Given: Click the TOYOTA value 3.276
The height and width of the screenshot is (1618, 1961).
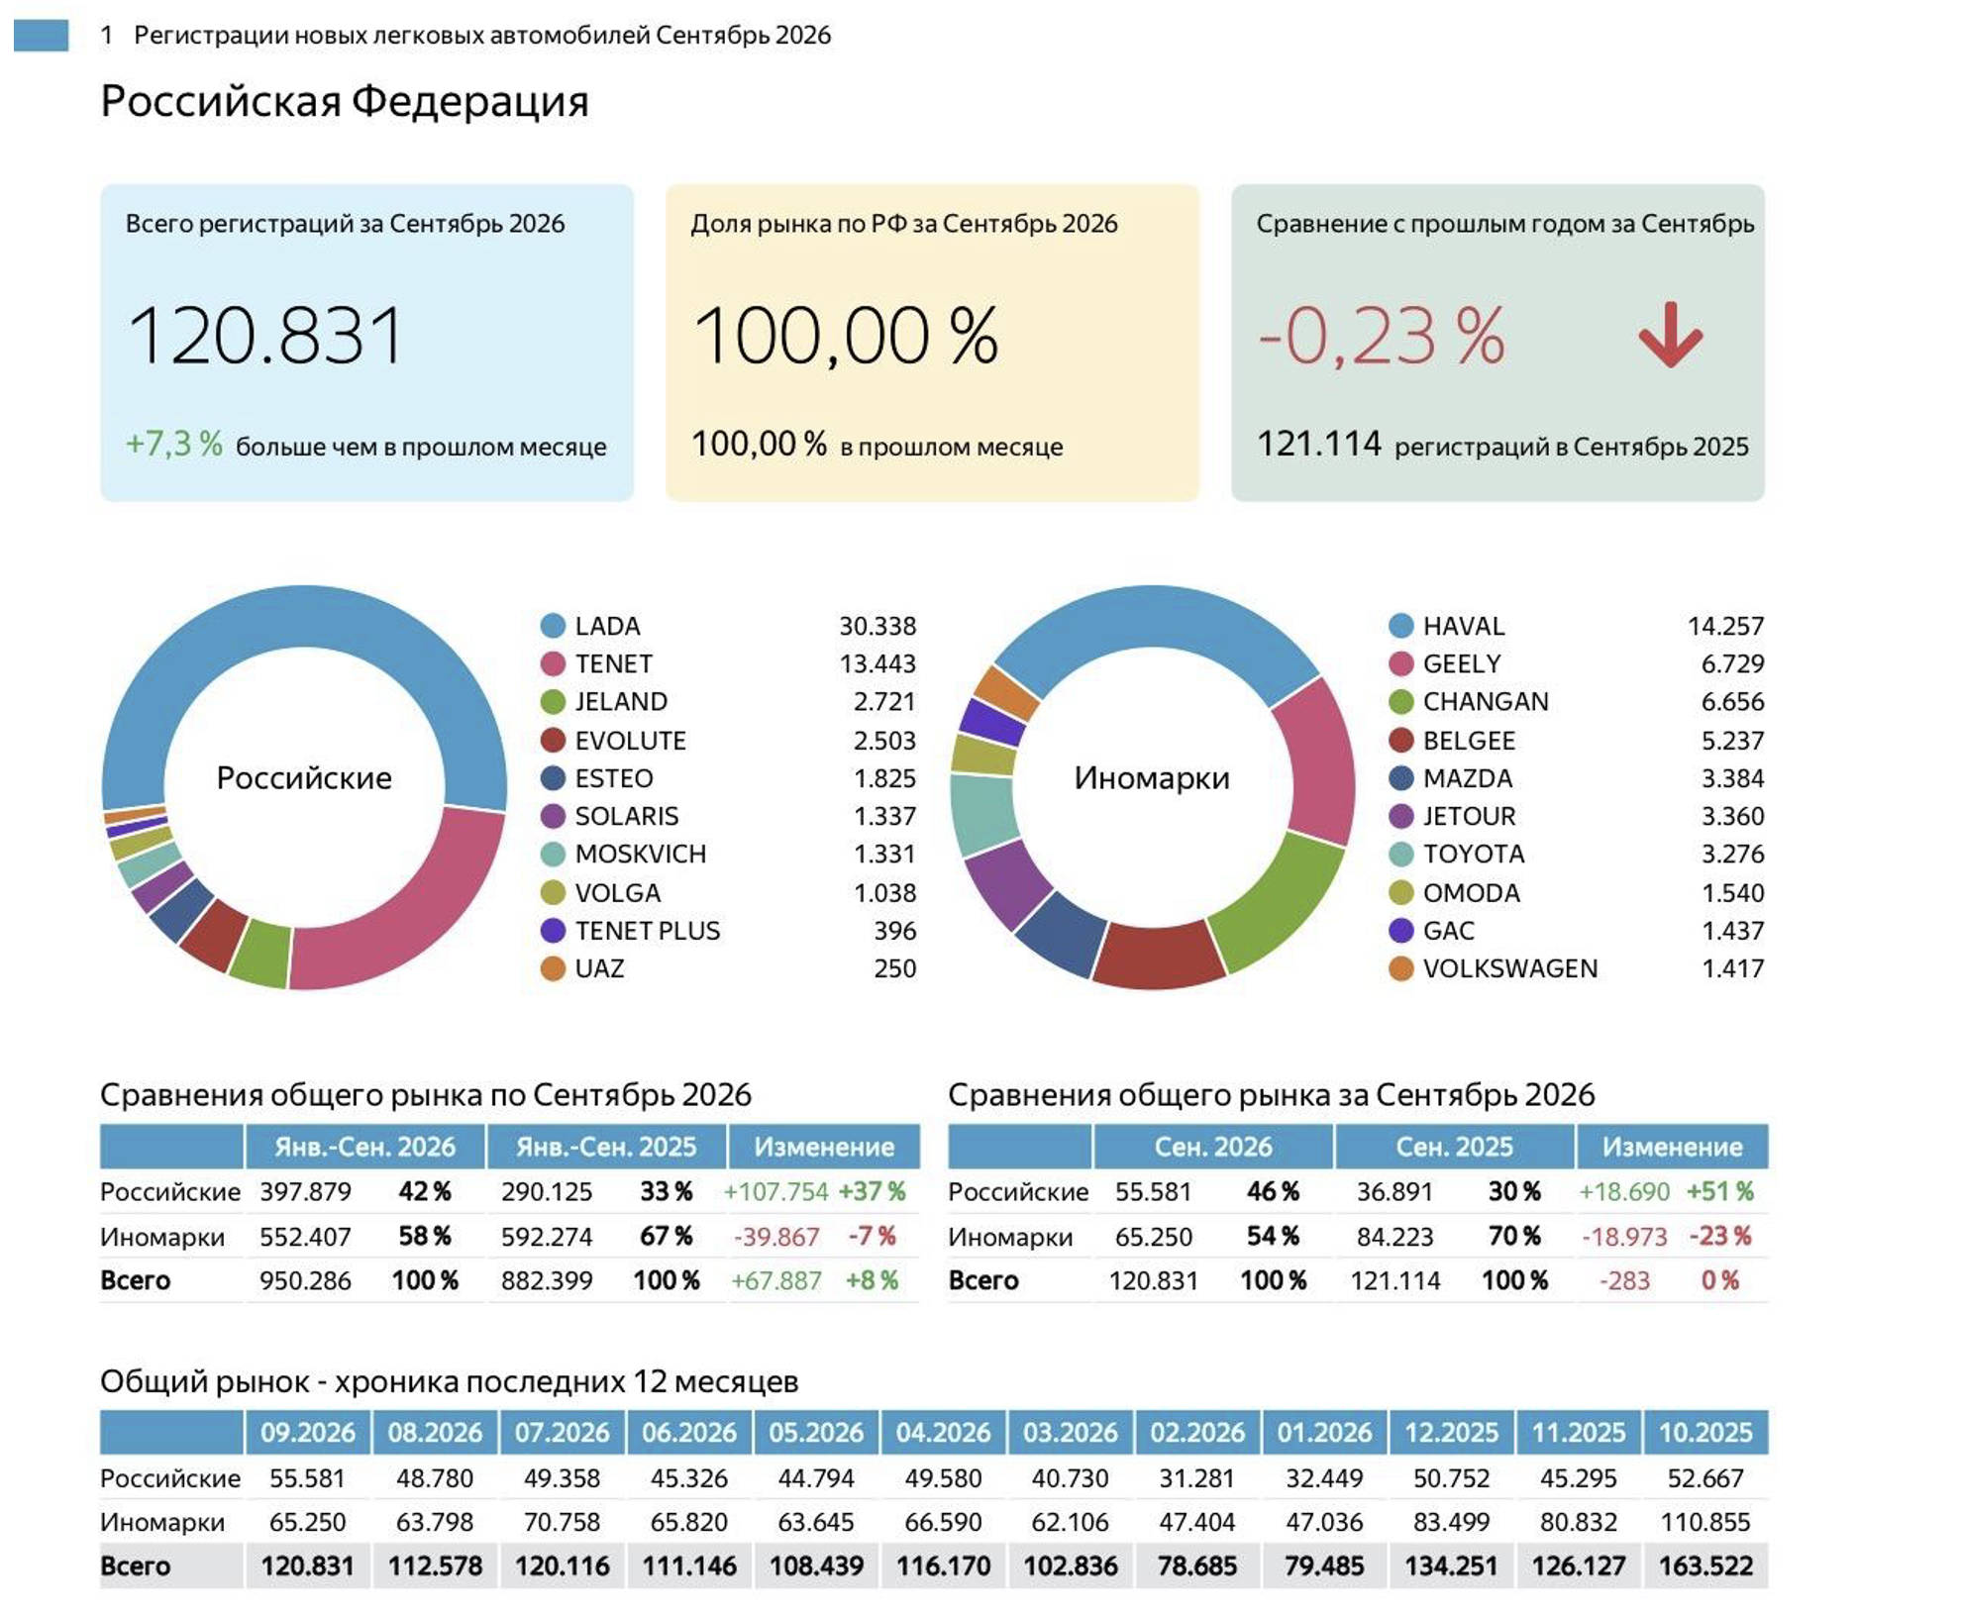Looking at the screenshot, I should click(1732, 854).
